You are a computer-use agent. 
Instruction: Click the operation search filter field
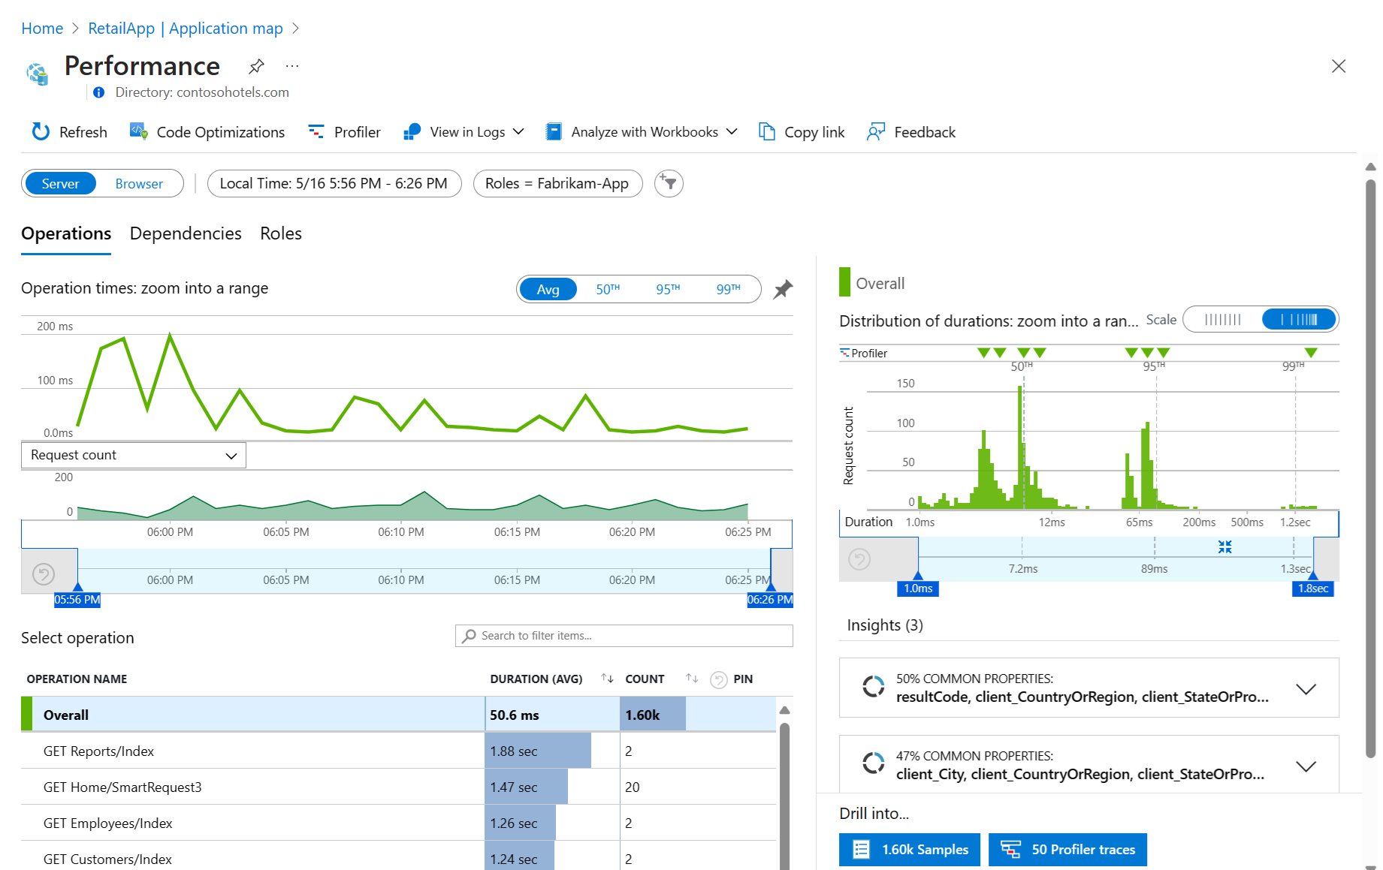pyautogui.click(x=624, y=636)
